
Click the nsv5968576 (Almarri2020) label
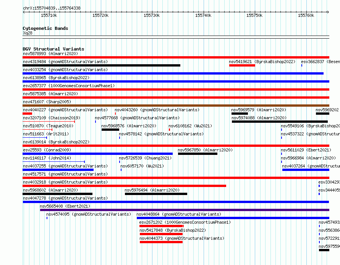129,126
